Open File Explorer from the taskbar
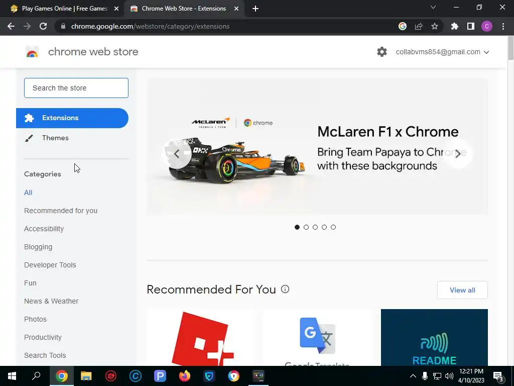Screen dimensions: 514x386 click(86, 376)
